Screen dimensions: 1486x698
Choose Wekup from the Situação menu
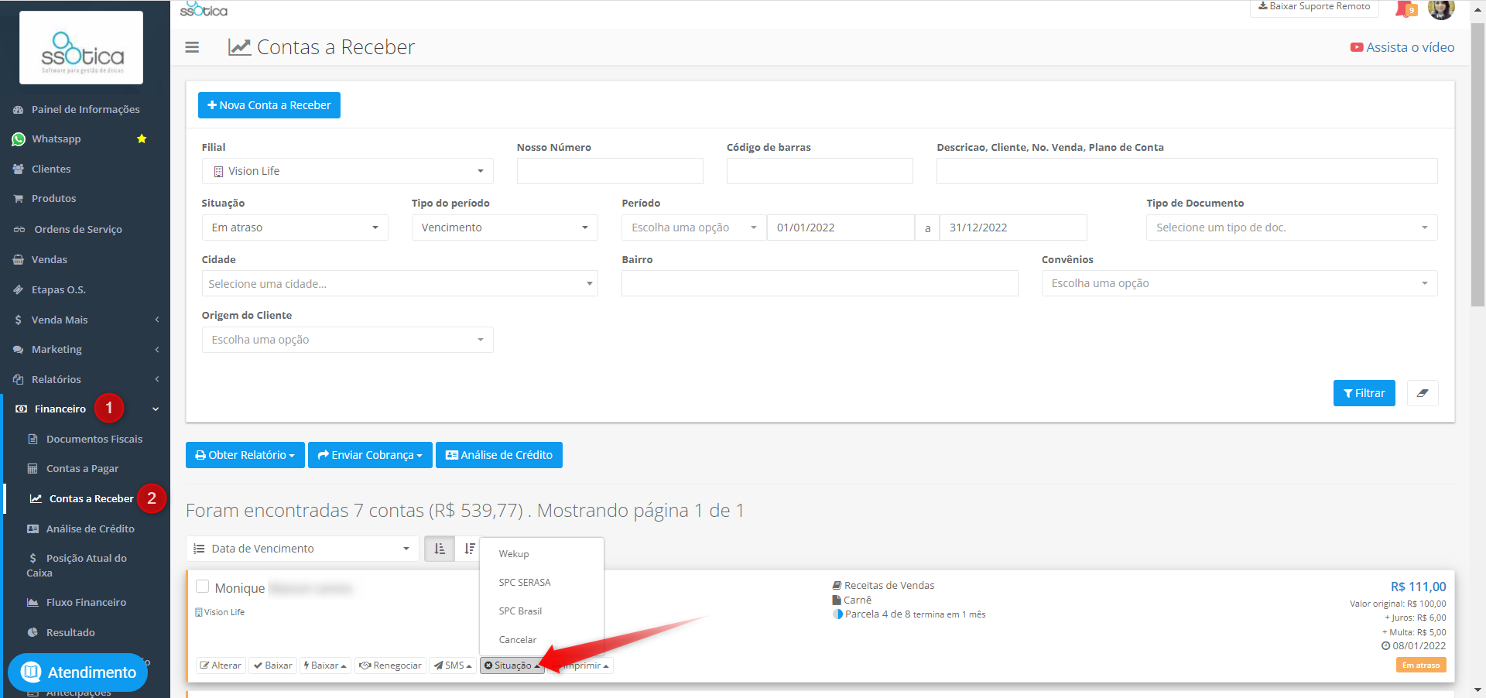[514, 554]
